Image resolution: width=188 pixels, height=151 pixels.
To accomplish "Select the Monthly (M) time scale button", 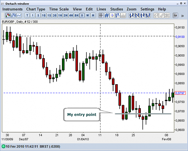I will pos(93,15).
